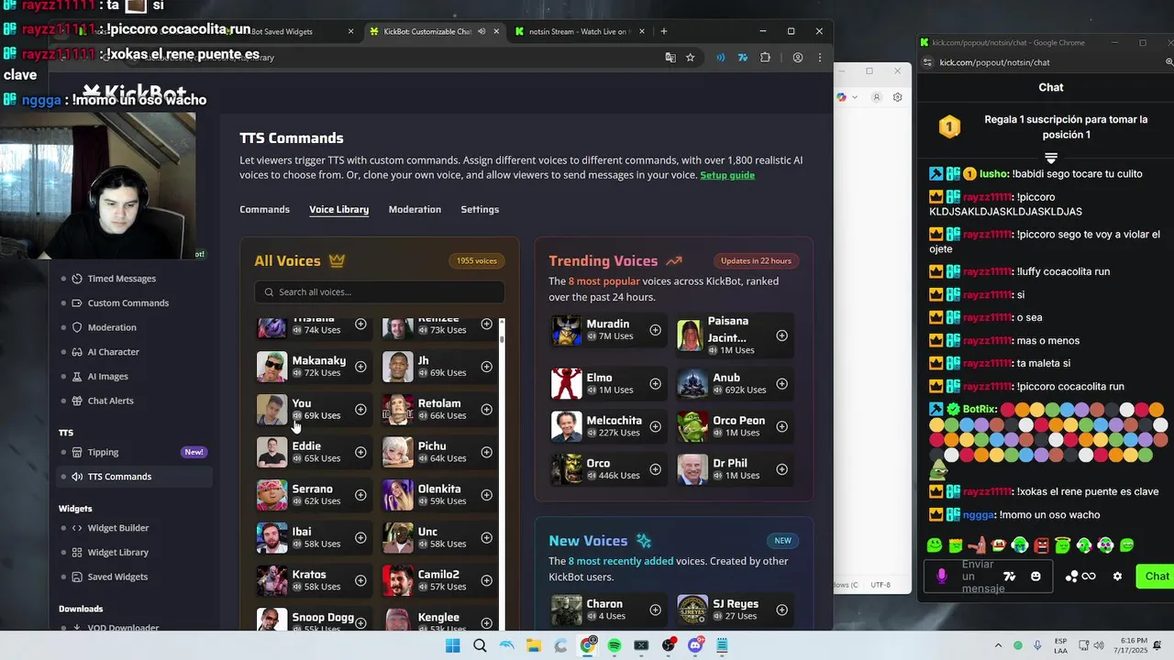The width and height of the screenshot is (1174, 660).
Task: Open Discord from the taskbar
Action: point(695,645)
